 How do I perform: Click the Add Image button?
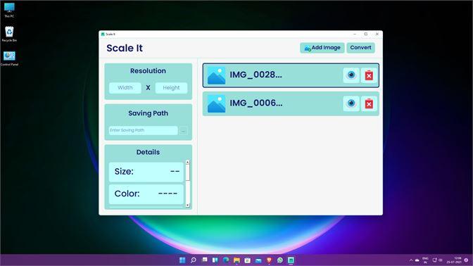click(322, 48)
